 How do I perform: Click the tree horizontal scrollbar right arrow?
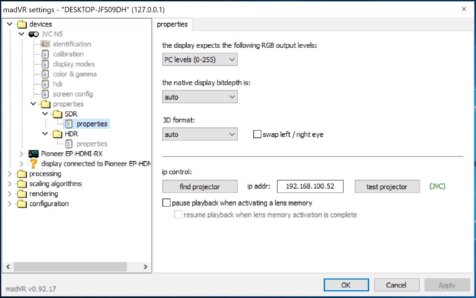pyautogui.click(x=145, y=267)
